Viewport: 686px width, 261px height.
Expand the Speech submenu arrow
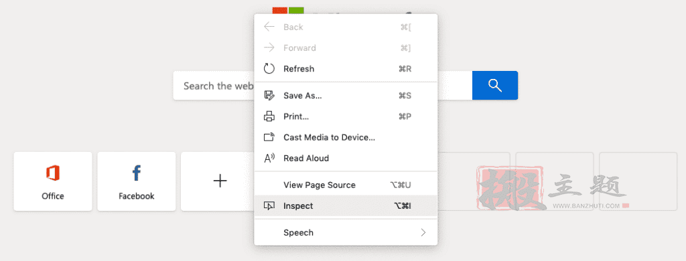(x=423, y=233)
